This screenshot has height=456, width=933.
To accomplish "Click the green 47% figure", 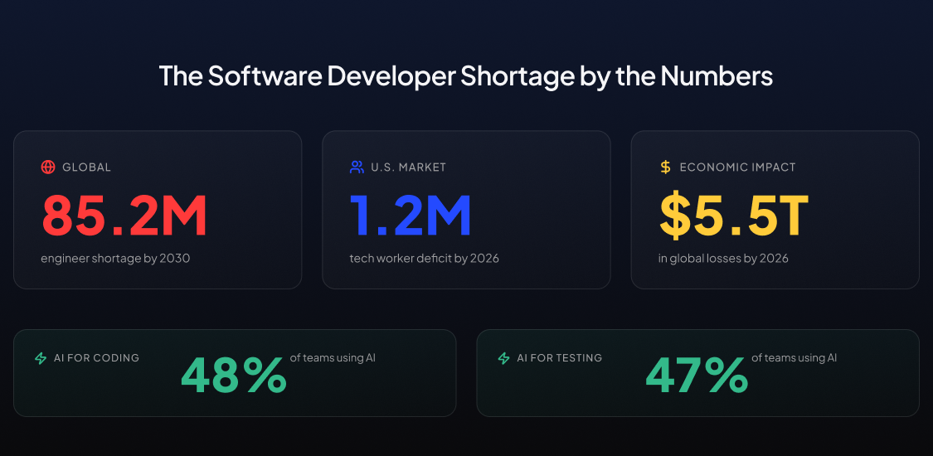I will (697, 376).
